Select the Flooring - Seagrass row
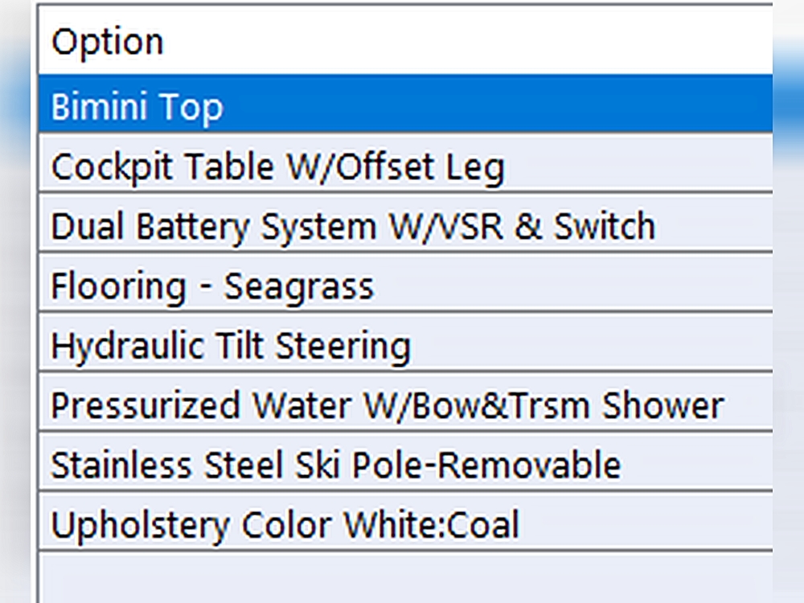 pyautogui.click(x=212, y=286)
